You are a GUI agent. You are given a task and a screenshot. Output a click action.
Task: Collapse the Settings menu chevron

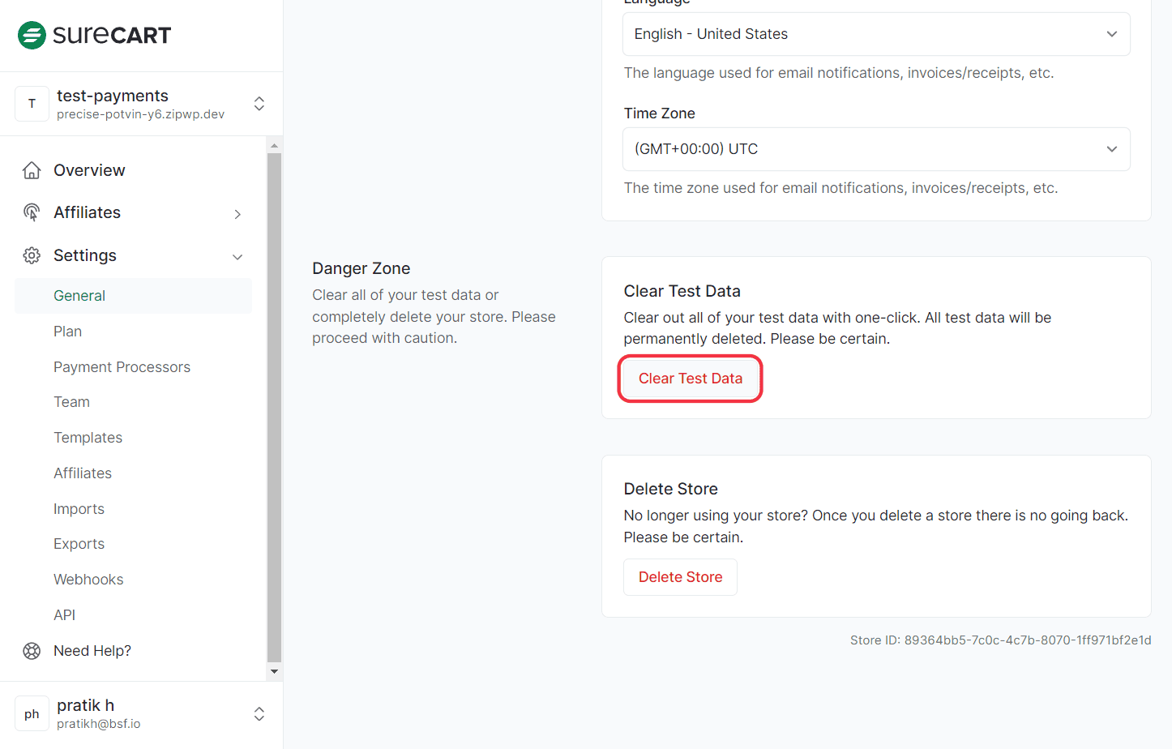237,257
